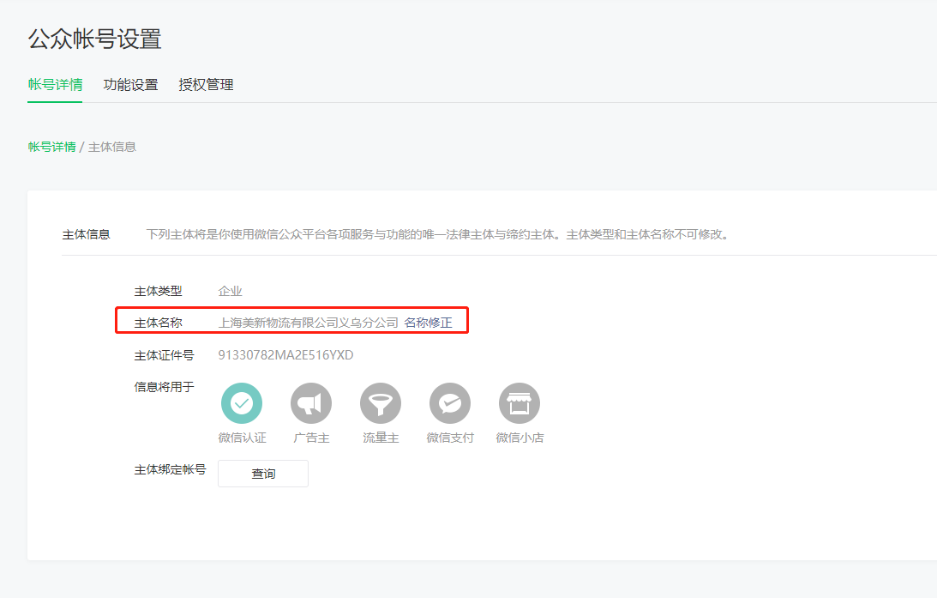The height and width of the screenshot is (598, 937).
Task: Click the 公众帐号设置 page title
Action: coord(94,39)
